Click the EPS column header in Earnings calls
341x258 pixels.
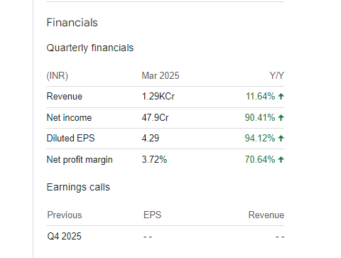[x=152, y=215]
